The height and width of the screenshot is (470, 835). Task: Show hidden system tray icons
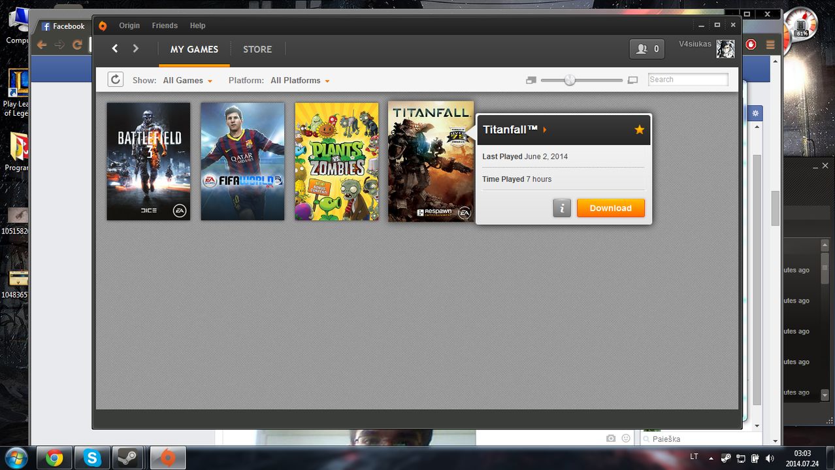coord(712,458)
